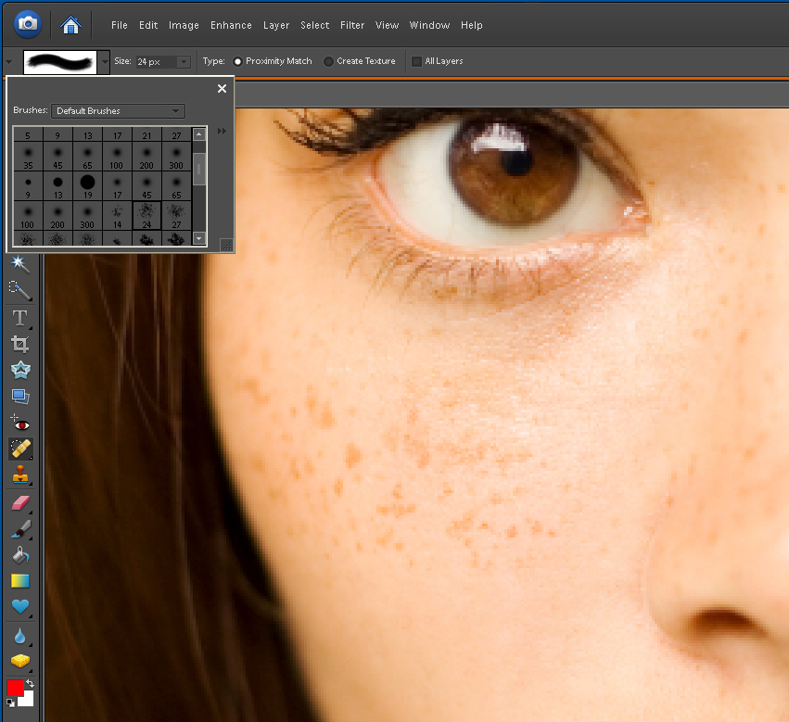This screenshot has height=722, width=789.
Task: Click the red foreground color swatch
Action: (15, 688)
